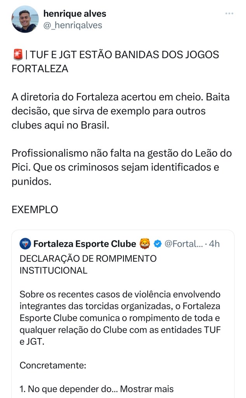Viewport: 246px width, 398px height.
Task: Click the Fortaleza Esporte Clube crest avatar
Action: 25,244
